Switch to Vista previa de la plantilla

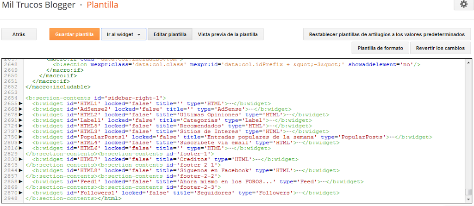tap(228, 34)
